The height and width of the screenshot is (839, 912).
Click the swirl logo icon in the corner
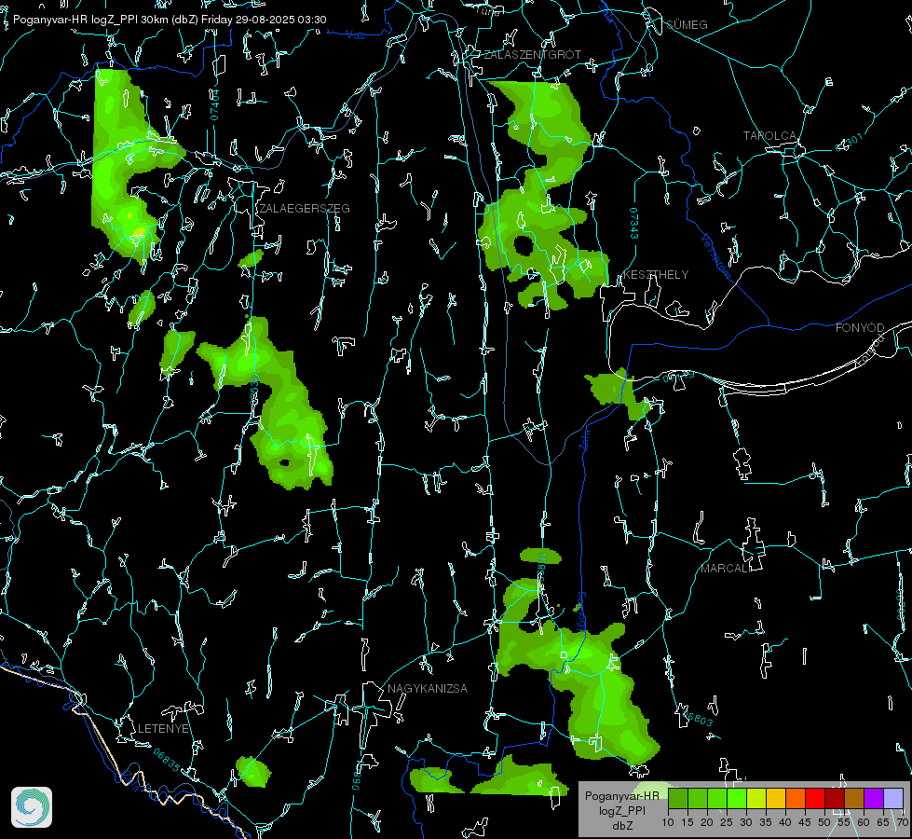pyautogui.click(x=32, y=807)
